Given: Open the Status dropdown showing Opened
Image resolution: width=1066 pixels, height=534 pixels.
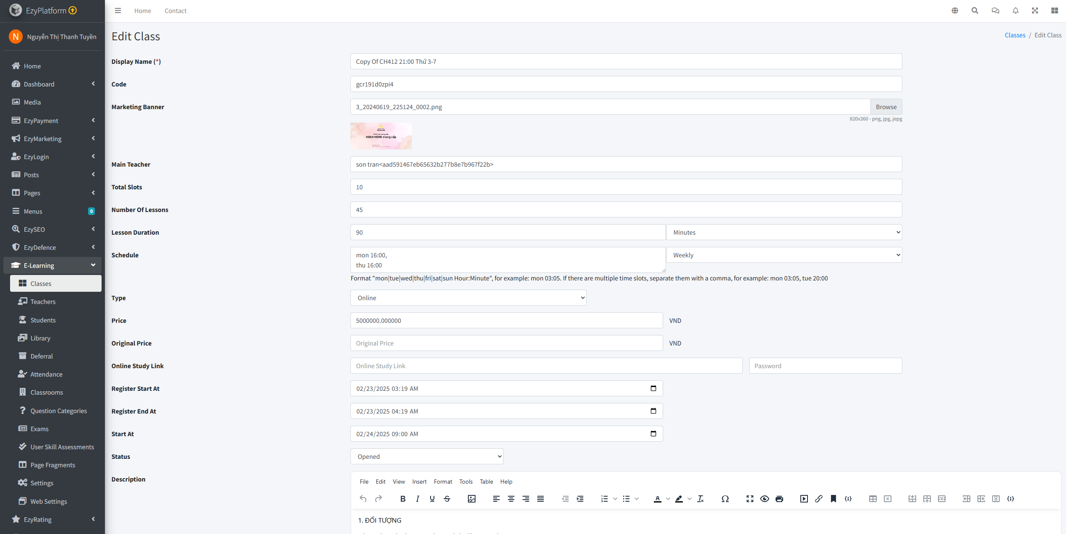Looking at the screenshot, I should pyautogui.click(x=427, y=456).
